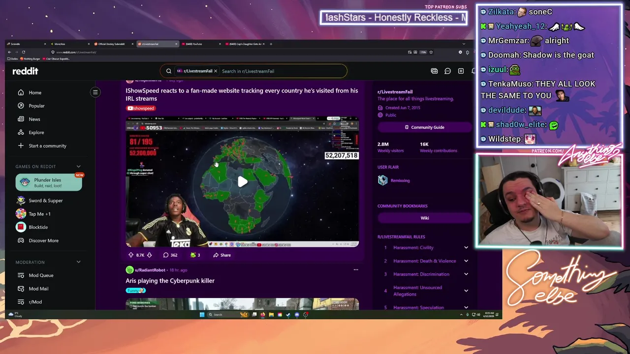The image size is (630, 354).
Task: Open the community Wiki bookmark
Action: [x=424, y=218]
